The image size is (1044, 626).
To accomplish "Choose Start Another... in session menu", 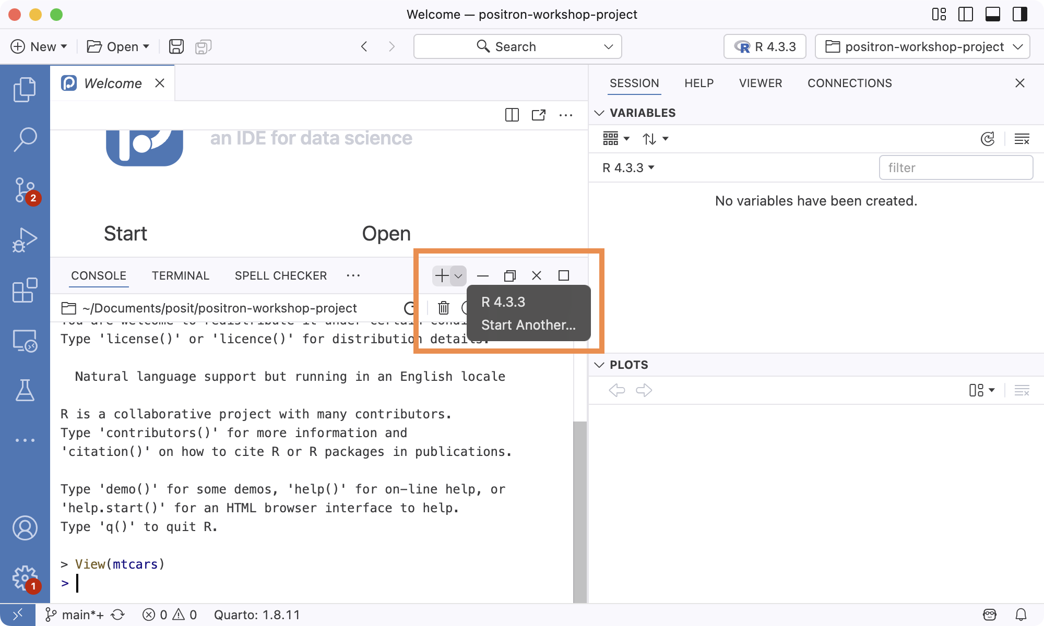I will pos(529,325).
